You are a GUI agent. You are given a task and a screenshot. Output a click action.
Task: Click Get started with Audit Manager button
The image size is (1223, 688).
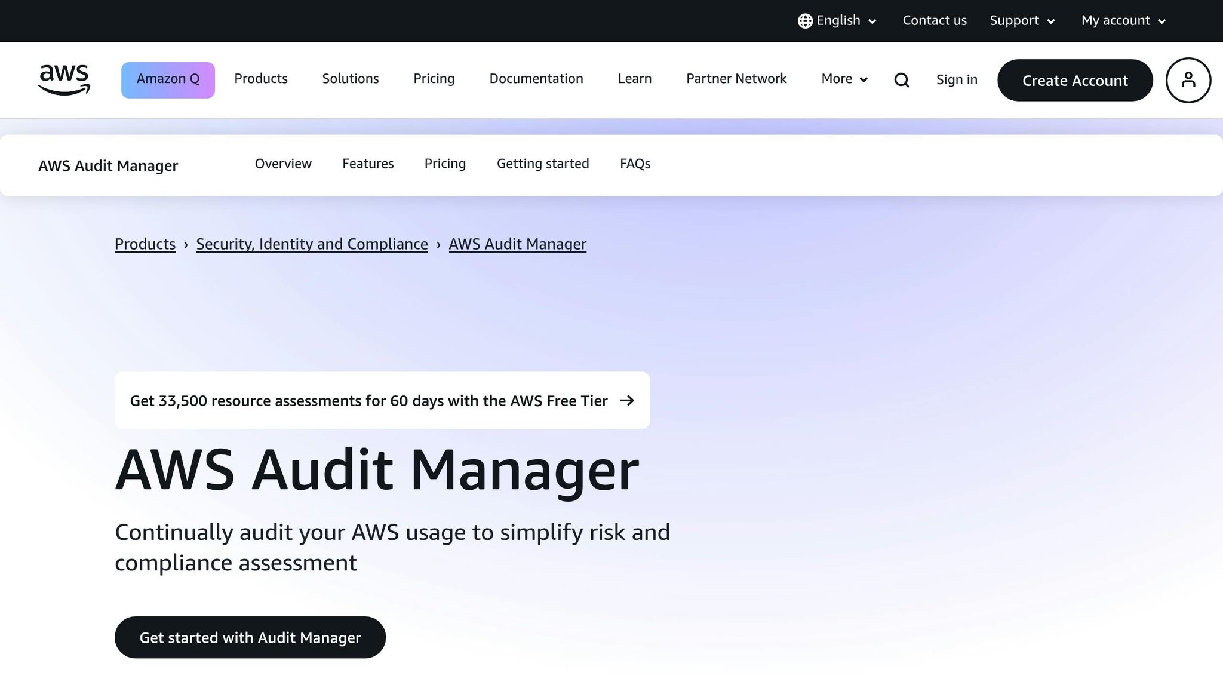pos(250,637)
